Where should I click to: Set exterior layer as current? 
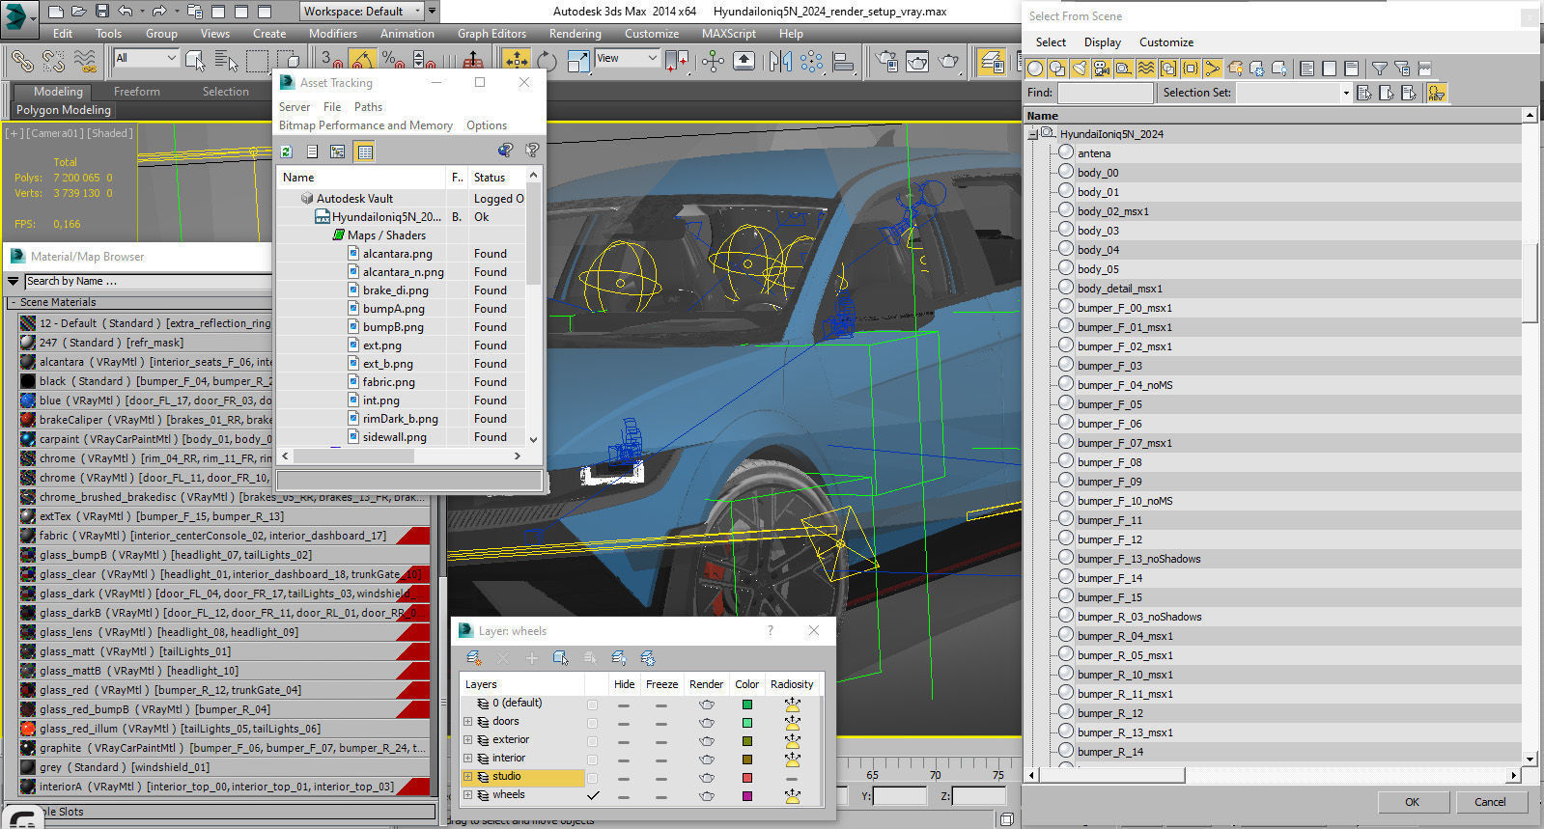593,741
